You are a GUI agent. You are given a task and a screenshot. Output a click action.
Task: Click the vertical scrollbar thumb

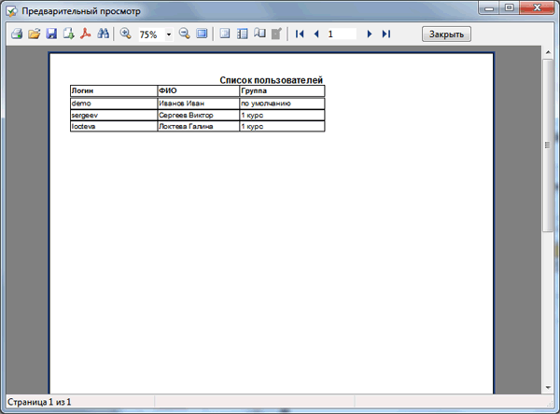click(x=548, y=145)
